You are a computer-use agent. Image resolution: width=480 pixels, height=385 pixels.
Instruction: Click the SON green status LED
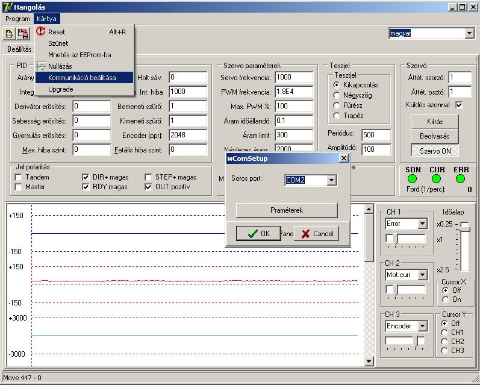point(413,178)
